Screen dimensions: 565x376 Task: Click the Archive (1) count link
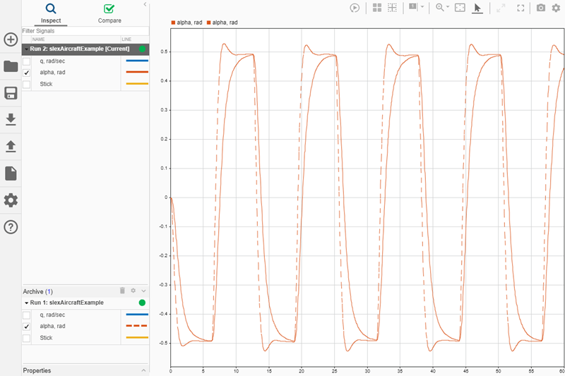47,291
